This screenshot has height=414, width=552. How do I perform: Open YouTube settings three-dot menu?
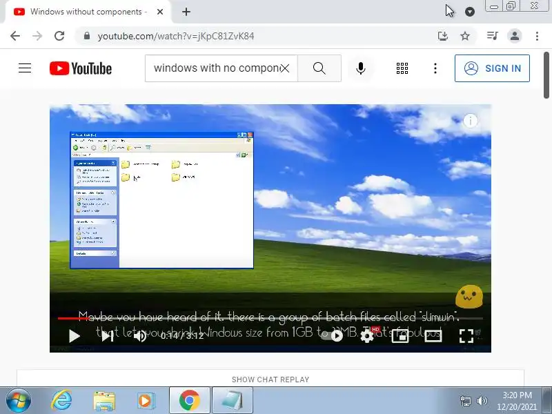click(435, 68)
